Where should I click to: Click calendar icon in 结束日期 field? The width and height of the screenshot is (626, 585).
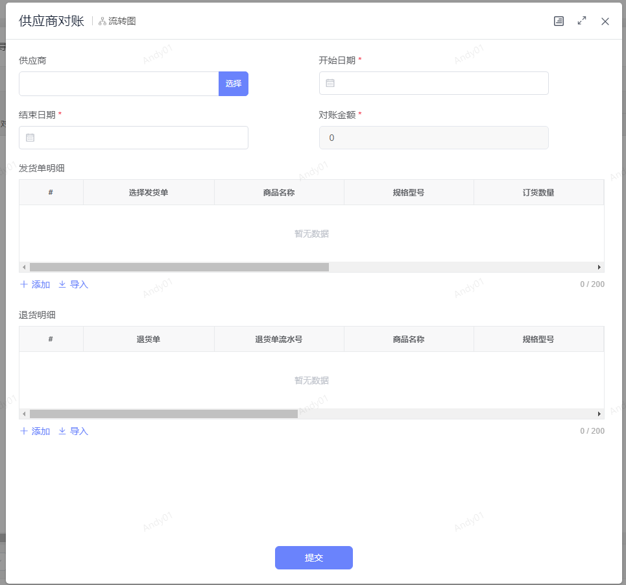pyautogui.click(x=30, y=138)
